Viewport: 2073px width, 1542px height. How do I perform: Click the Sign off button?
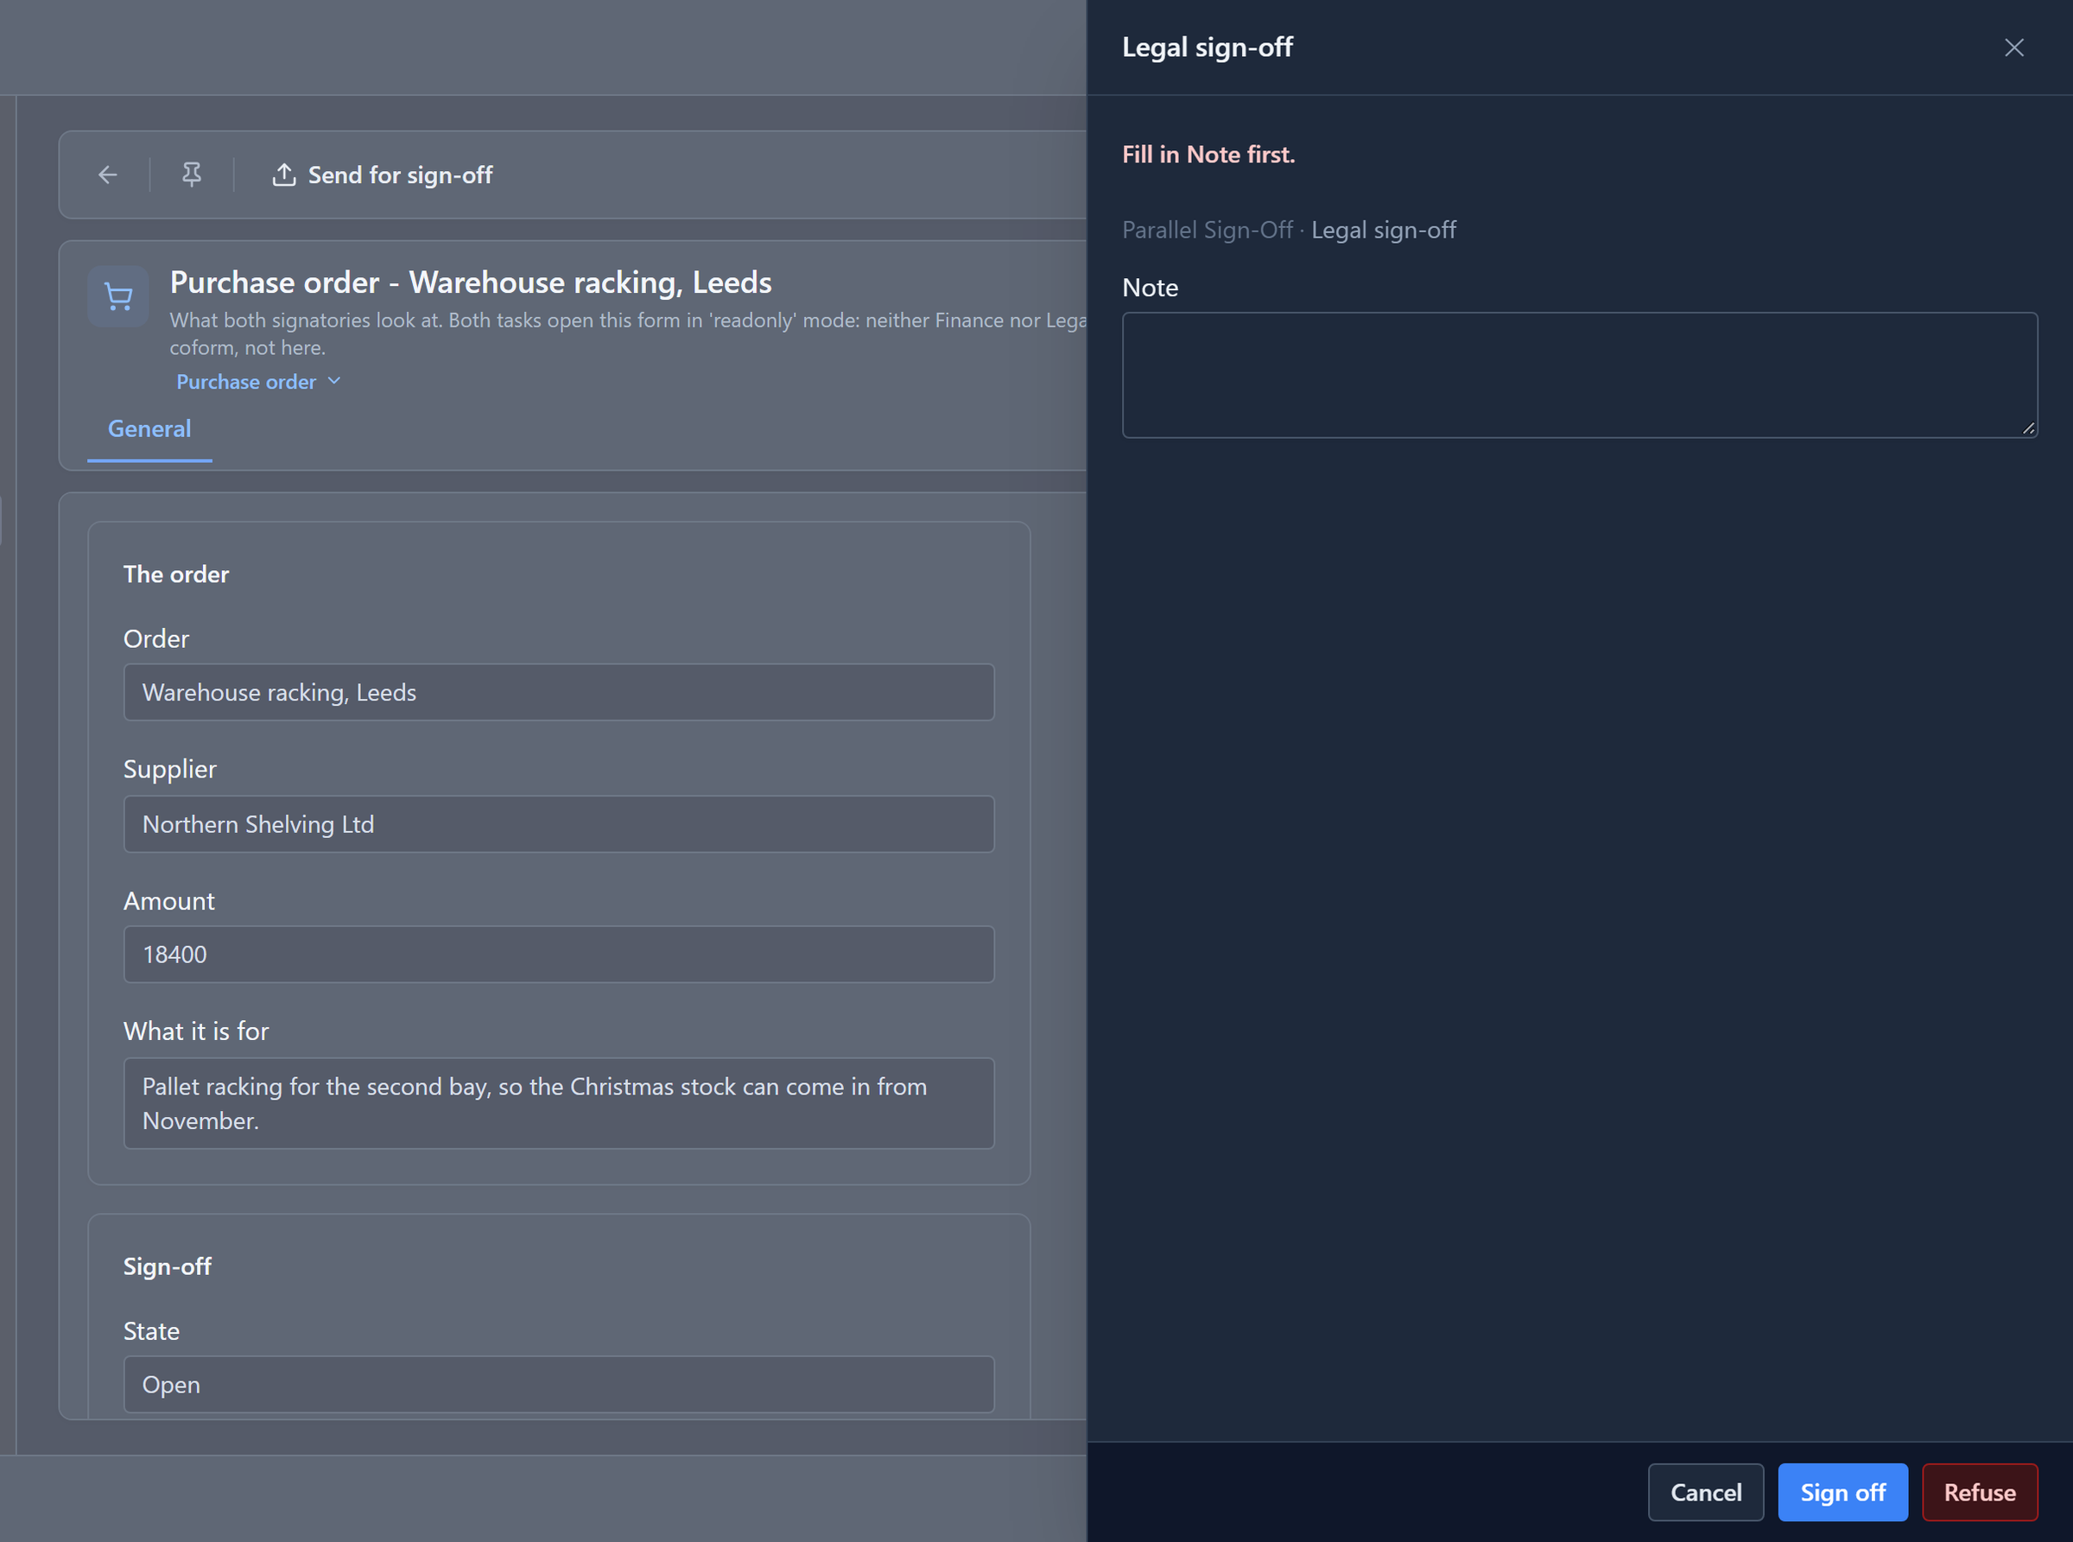[1842, 1492]
